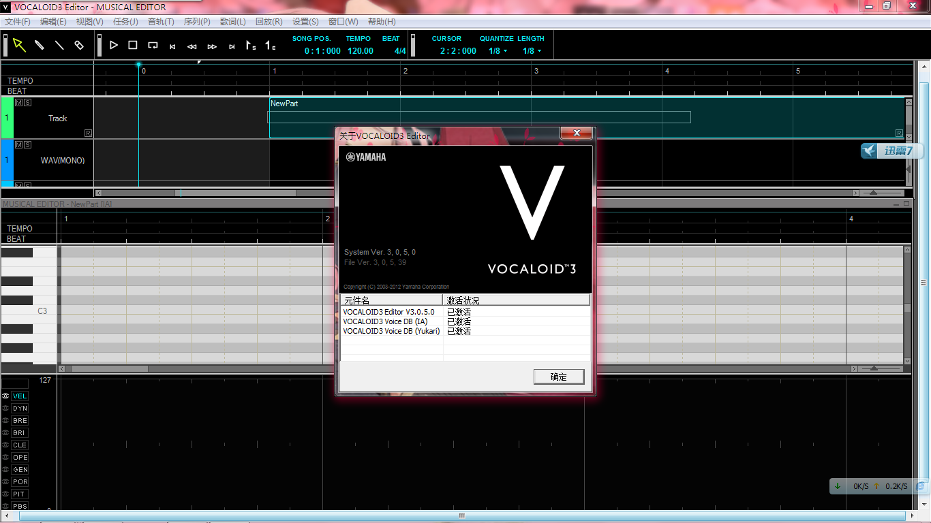931x523 pixels.
Task: Toggle loop playback icon
Action: point(153,46)
